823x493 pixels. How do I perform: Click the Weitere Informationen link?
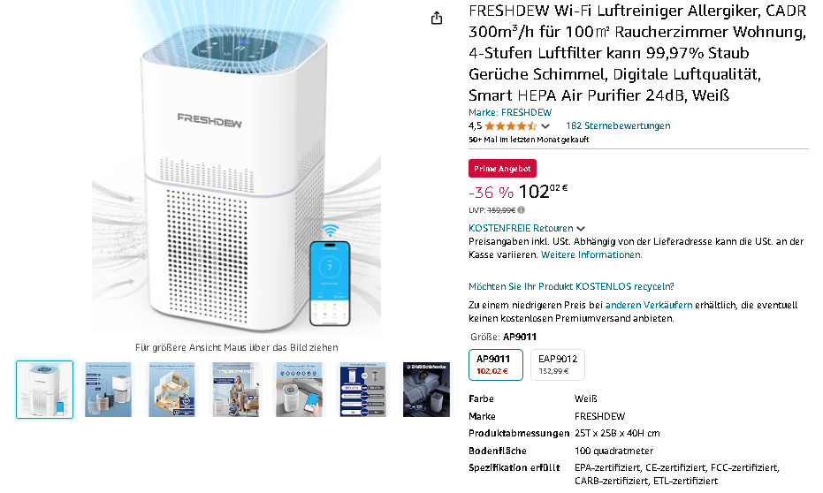591,254
